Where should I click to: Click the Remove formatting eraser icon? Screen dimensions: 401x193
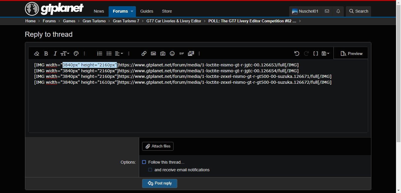click(37, 53)
